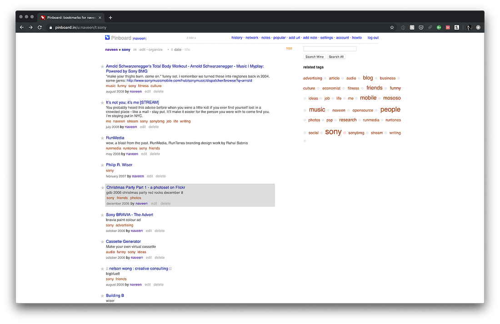500x324 pixels.
Task: Open the history menu link
Action: click(237, 38)
